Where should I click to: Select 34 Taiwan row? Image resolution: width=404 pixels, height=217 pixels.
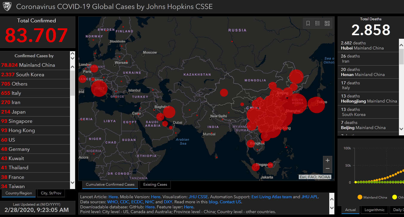point(35,186)
